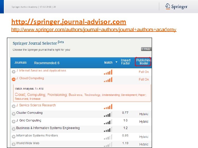Expand the Cluster Computing row
198x148 pixels.
pos(14,114)
